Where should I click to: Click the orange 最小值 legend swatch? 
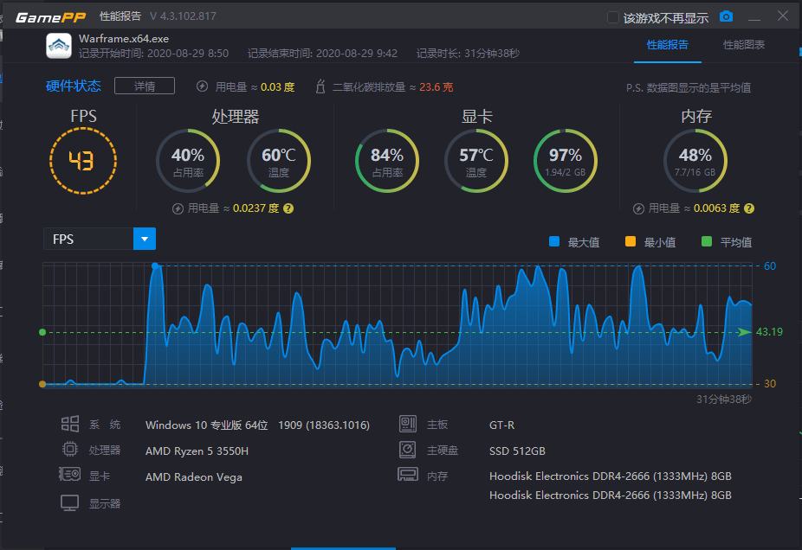coord(631,241)
